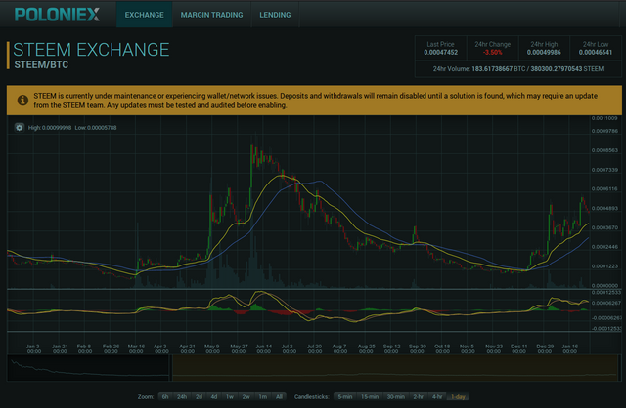Open the chart settings gear icon
The width and height of the screenshot is (626, 408).
point(19,128)
